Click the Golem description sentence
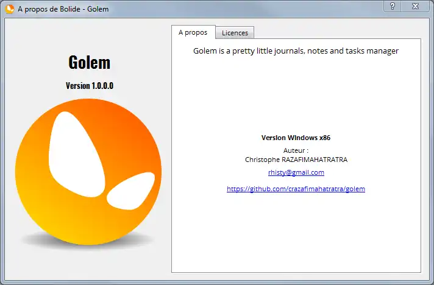Image resolution: width=434 pixels, height=285 pixels. 296,51
